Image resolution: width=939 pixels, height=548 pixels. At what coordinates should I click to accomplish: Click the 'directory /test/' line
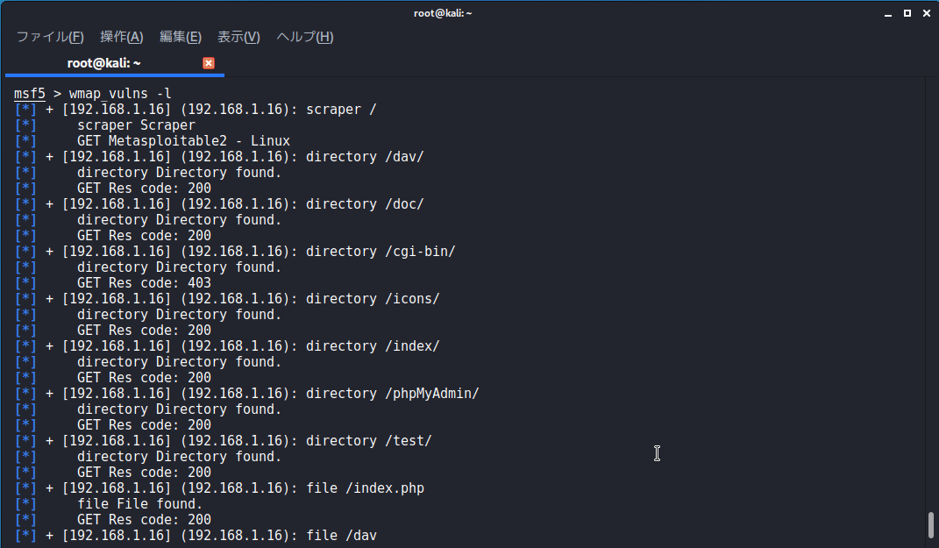[223, 441]
